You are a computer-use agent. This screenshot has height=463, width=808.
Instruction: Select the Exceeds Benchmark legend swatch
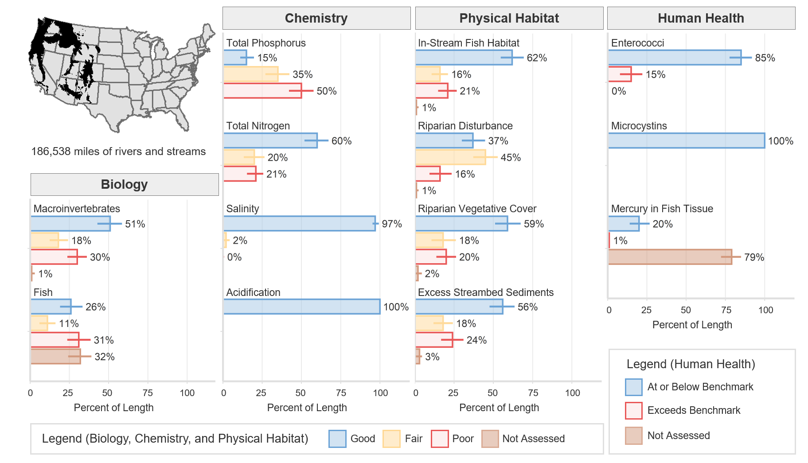(x=633, y=410)
